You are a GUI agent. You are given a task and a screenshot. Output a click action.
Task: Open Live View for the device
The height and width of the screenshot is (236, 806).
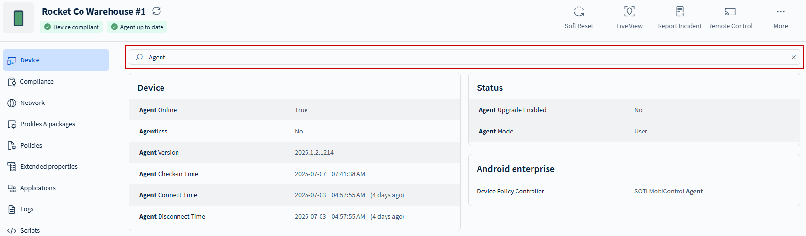(x=629, y=12)
